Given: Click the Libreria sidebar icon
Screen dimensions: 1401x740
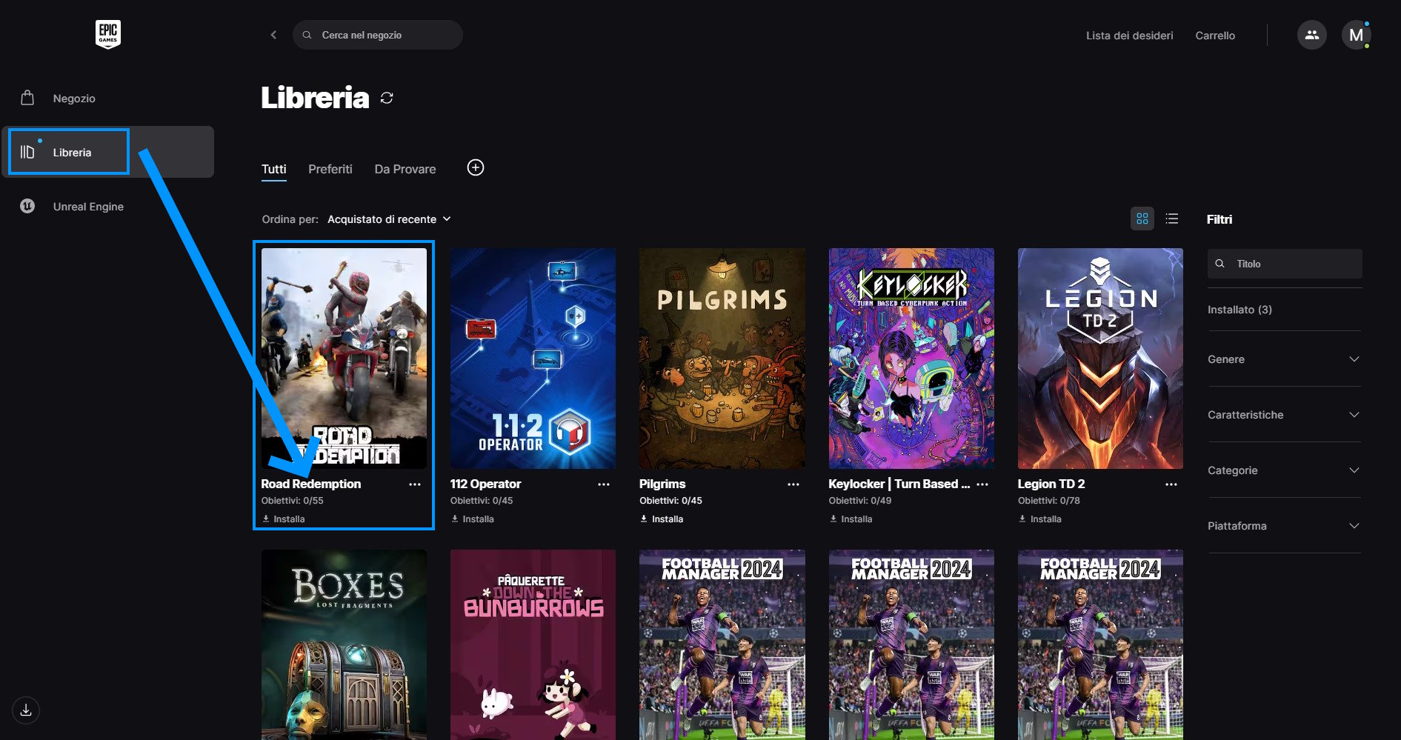Looking at the screenshot, I should click(x=27, y=152).
